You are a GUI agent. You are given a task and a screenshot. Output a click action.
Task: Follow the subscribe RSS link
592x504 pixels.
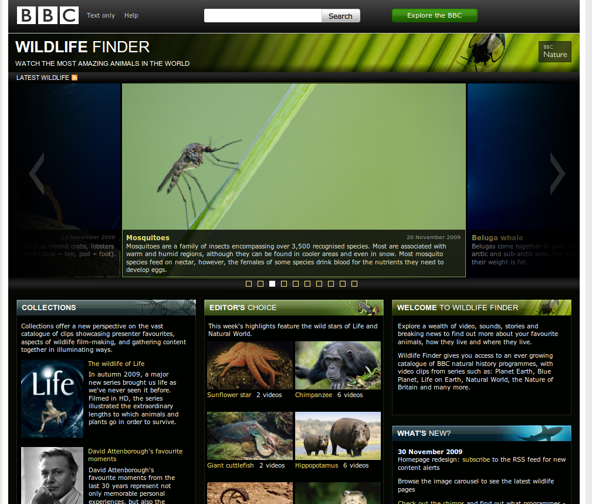tap(476, 459)
